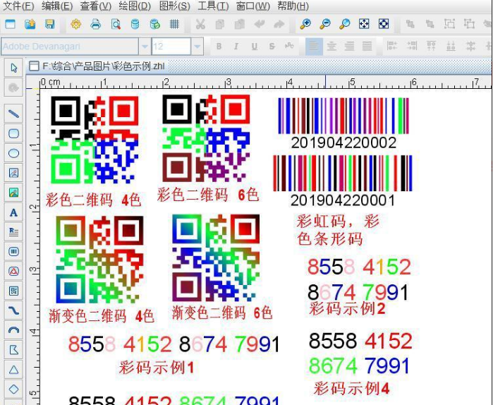This screenshot has width=493, height=405.
Task: Click the print icon in toolbar
Action: click(x=95, y=25)
